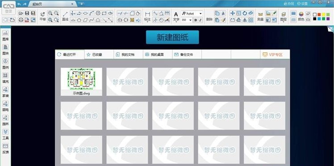The width and height of the screenshot is (334, 166).
Task: Click the mirror triangle icon
Action: pos(245,20)
